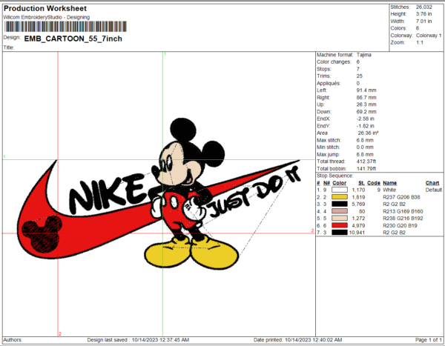This screenshot has height=346, width=445.
Task: Click the 'Max jump:' label
Action: point(329,154)
